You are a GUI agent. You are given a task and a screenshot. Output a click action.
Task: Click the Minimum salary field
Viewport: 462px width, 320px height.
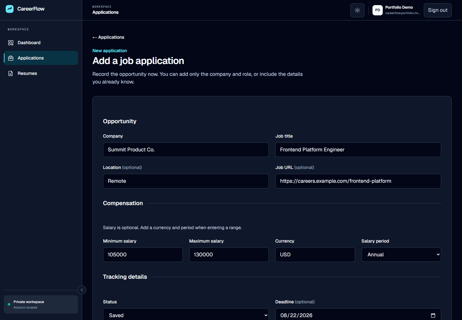pyautogui.click(x=143, y=255)
